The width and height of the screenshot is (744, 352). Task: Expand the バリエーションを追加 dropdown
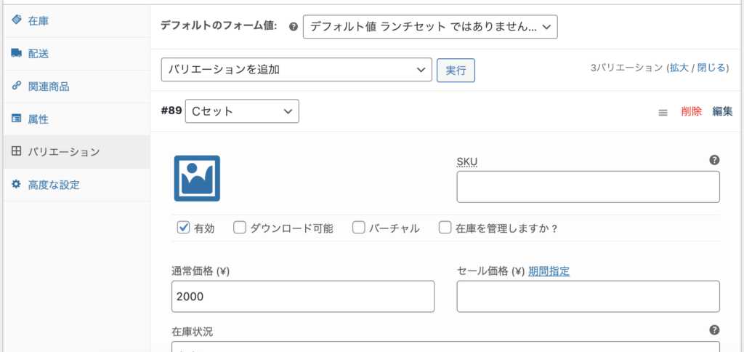click(296, 70)
